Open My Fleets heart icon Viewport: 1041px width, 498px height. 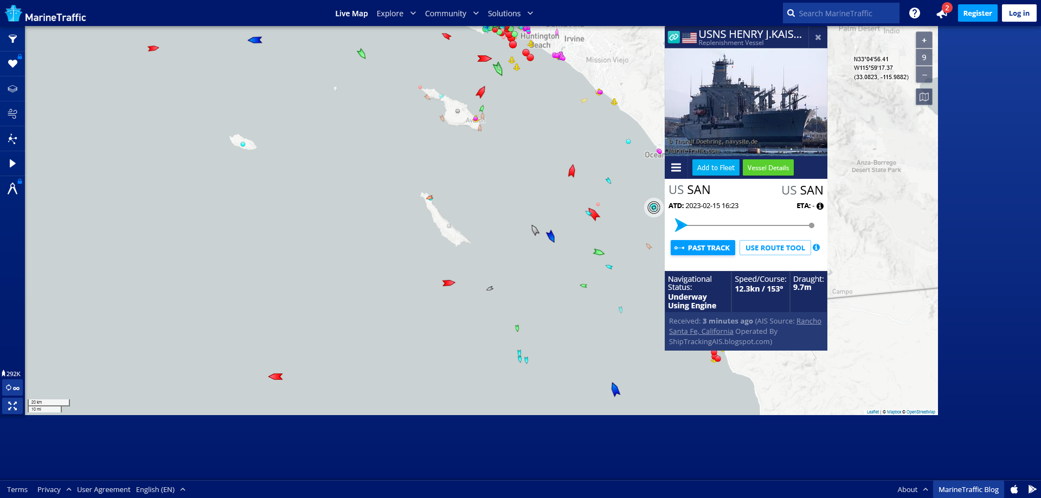coord(12,64)
